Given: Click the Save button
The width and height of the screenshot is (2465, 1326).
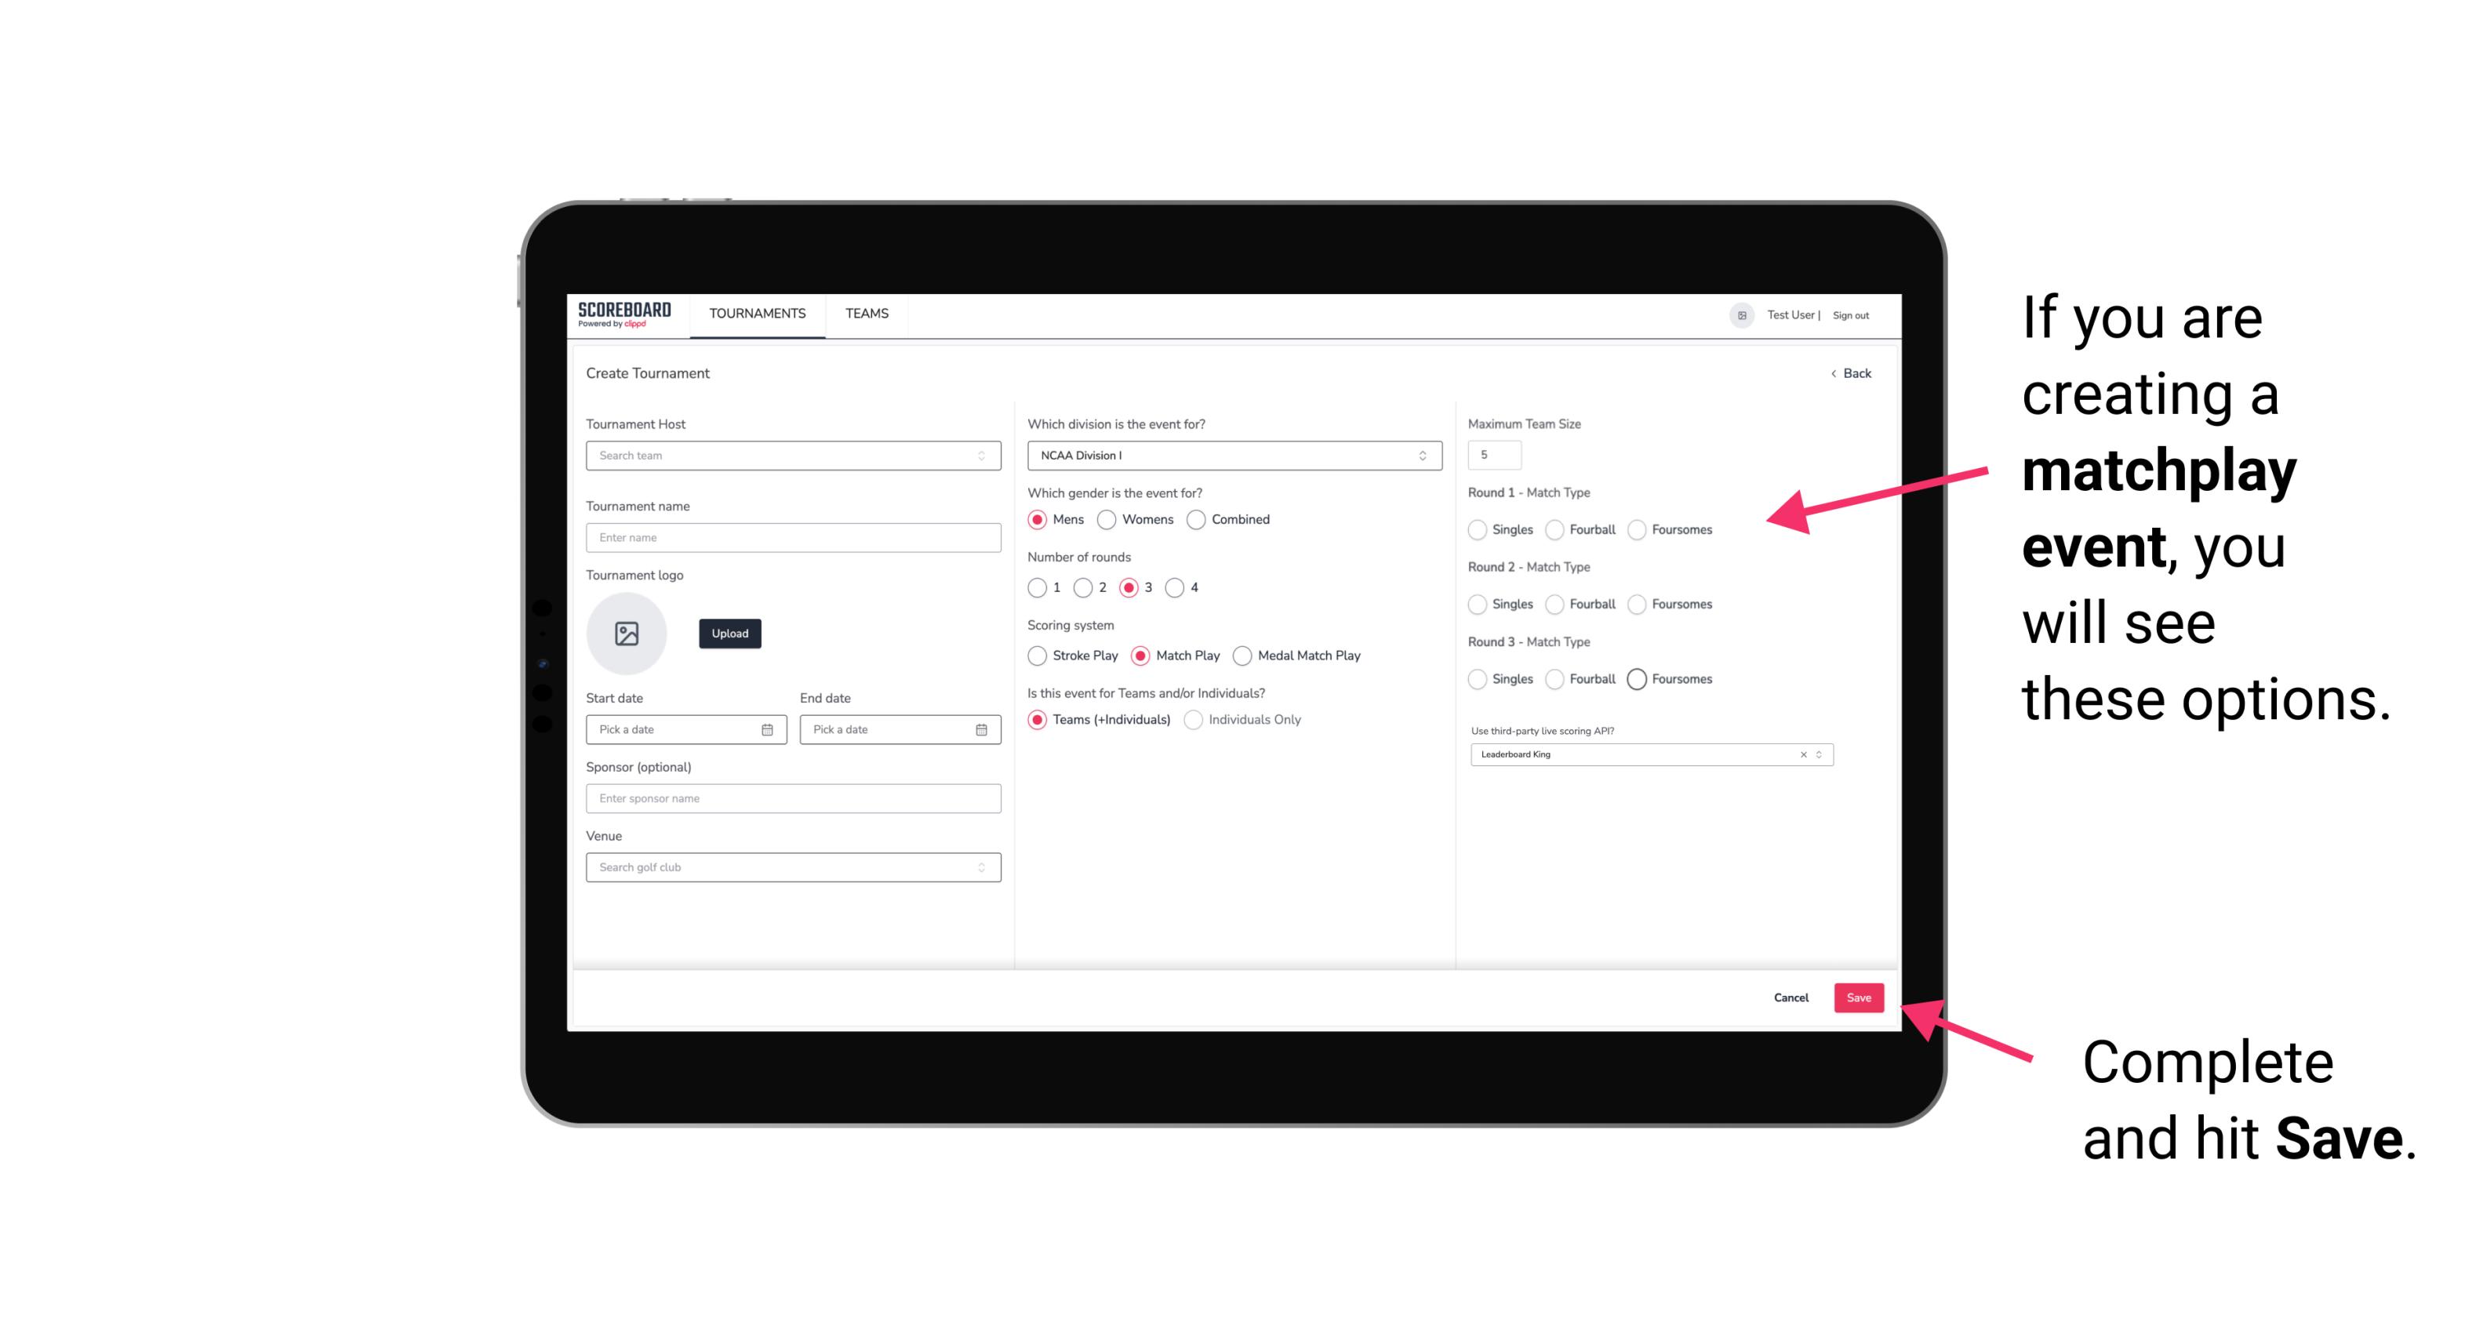Looking at the screenshot, I should [x=1858, y=996].
